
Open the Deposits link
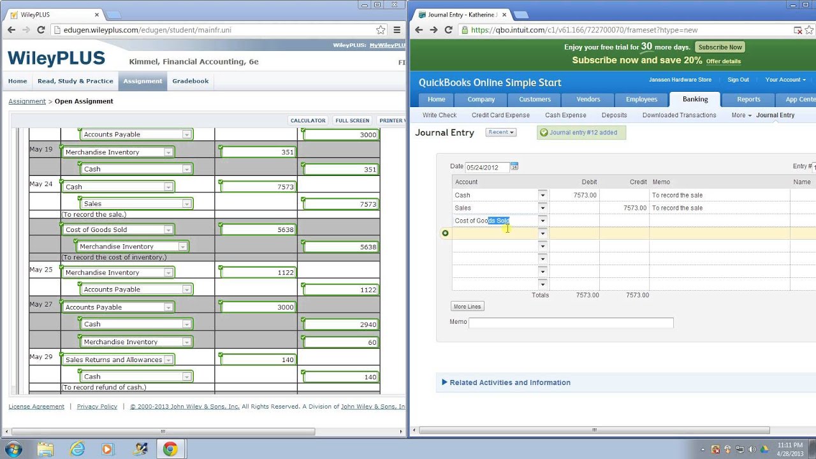(615, 115)
